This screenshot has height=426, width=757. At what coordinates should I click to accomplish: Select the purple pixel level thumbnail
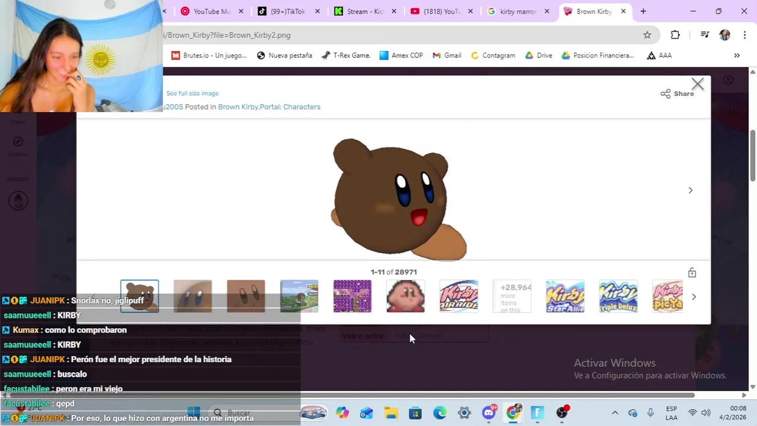pos(352,296)
